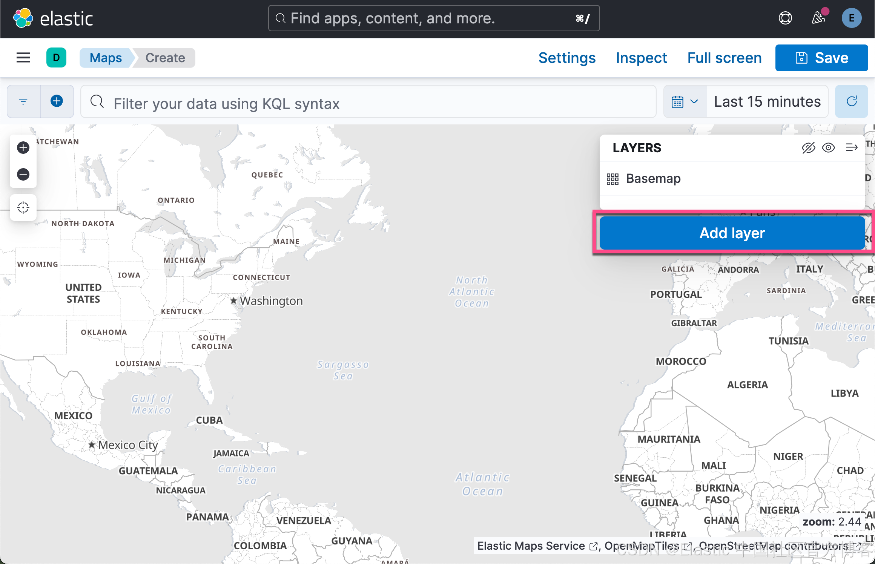Screen dimensions: 875x564
Task: Show all layers with the eye icon
Action: click(829, 147)
